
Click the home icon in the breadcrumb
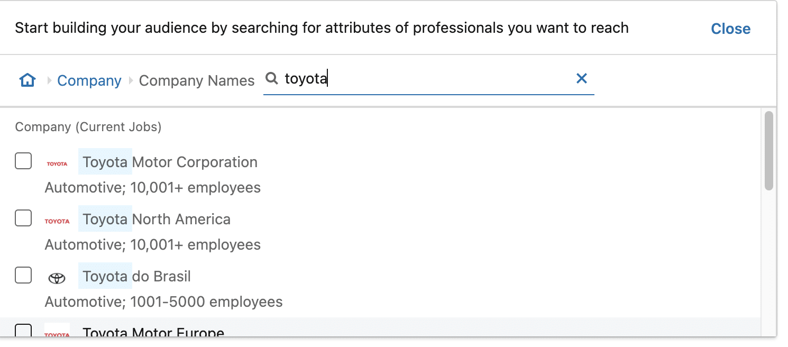click(28, 80)
